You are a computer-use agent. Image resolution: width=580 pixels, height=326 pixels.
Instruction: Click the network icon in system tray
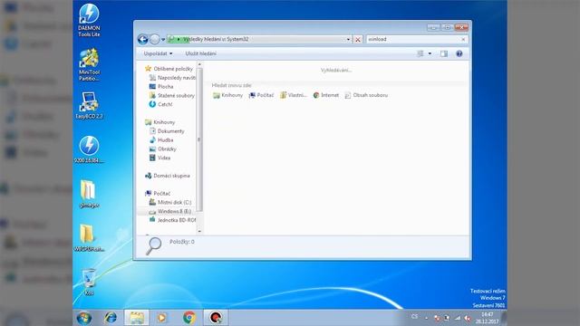tap(458, 318)
